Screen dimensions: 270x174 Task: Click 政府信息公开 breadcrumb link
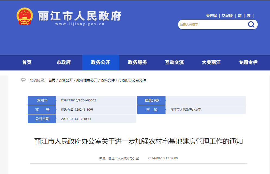point(87,80)
